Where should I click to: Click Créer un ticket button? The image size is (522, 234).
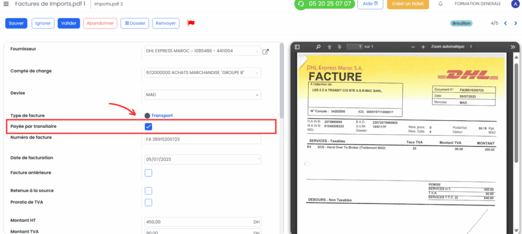[x=408, y=4]
